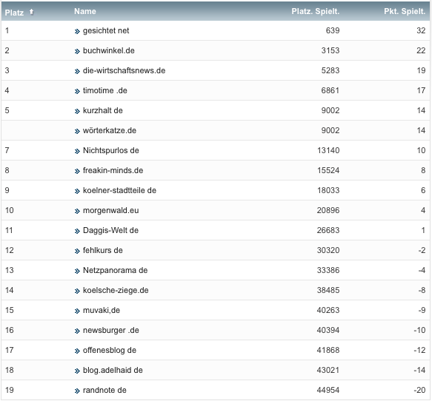
Task: Click the arrow icon before freakin-minds.de
Action: point(77,172)
